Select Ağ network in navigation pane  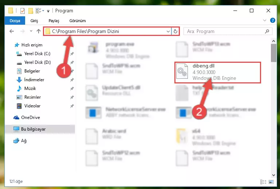20,141
